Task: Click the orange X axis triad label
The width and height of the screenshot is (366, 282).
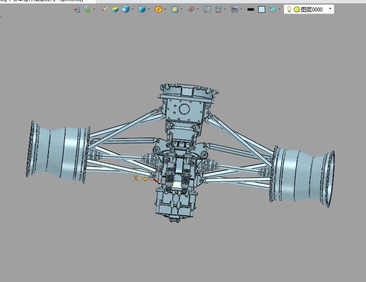Action: point(135,178)
